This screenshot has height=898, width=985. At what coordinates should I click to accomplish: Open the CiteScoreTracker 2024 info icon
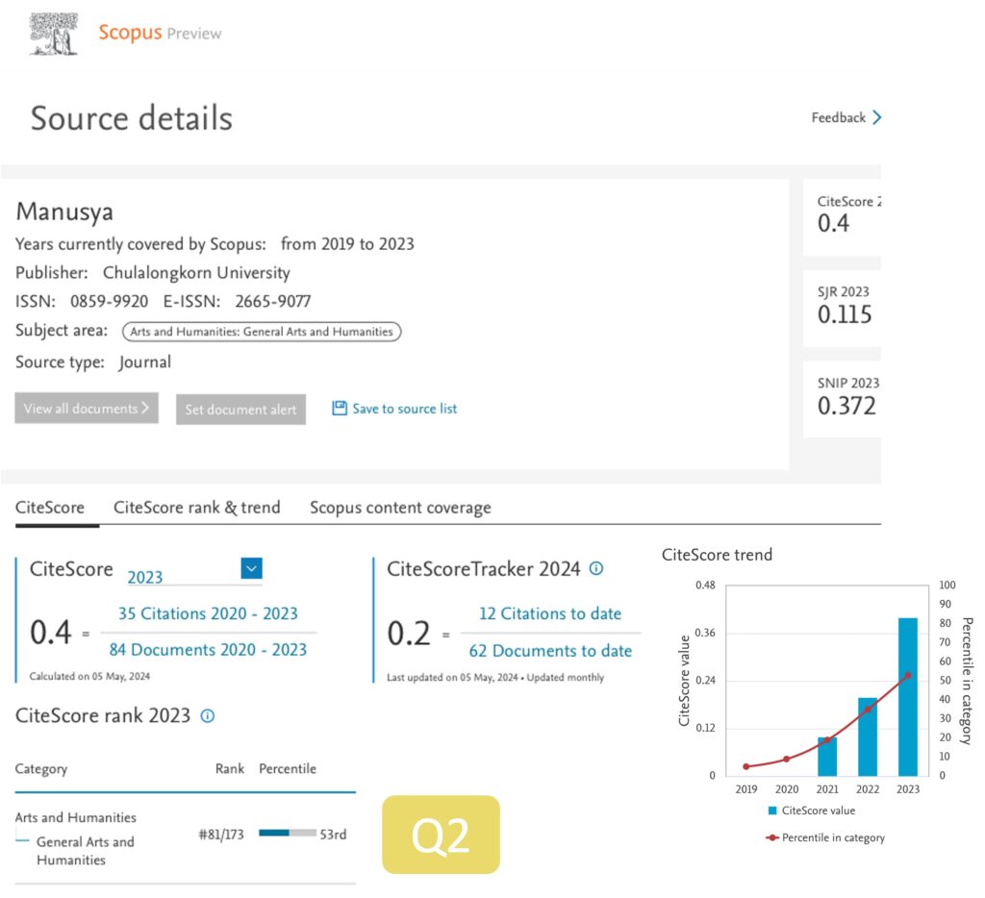coord(596,568)
